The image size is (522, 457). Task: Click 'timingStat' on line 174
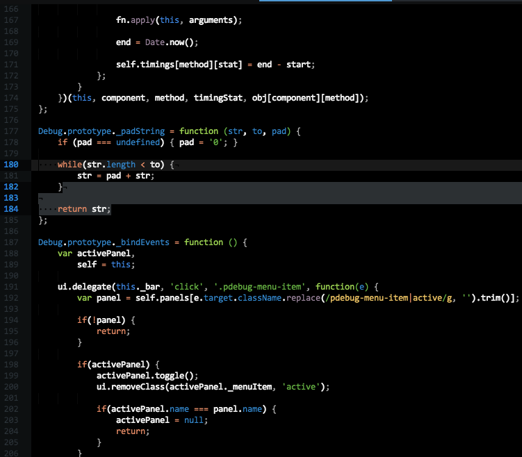pos(218,98)
